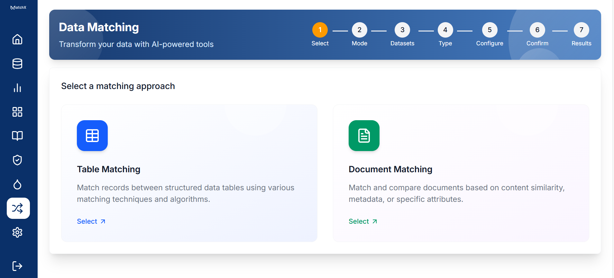Viewport: 614px width, 278px height.
Task: Click the Document Matching card title
Action: click(390, 169)
